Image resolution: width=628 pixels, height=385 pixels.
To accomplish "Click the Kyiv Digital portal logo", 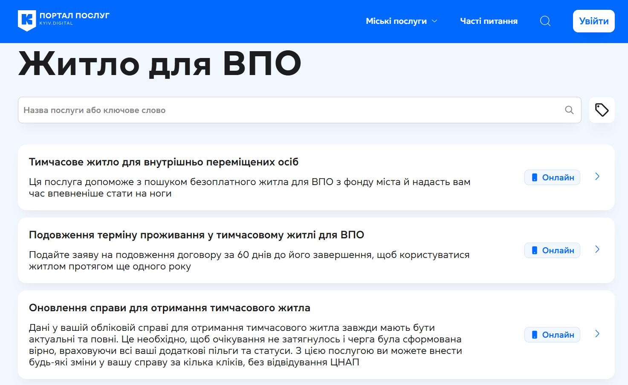I will 27,20.
